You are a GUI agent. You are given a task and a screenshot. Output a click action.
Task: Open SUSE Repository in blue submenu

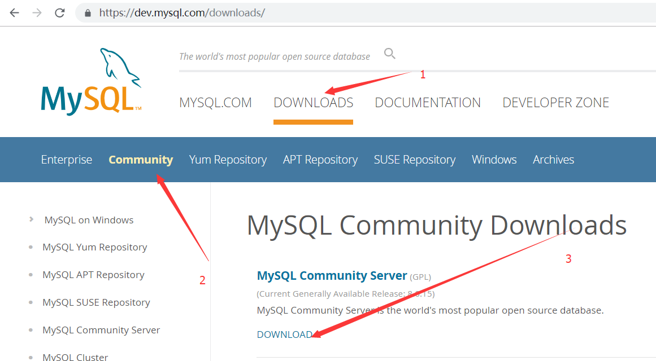415,160
